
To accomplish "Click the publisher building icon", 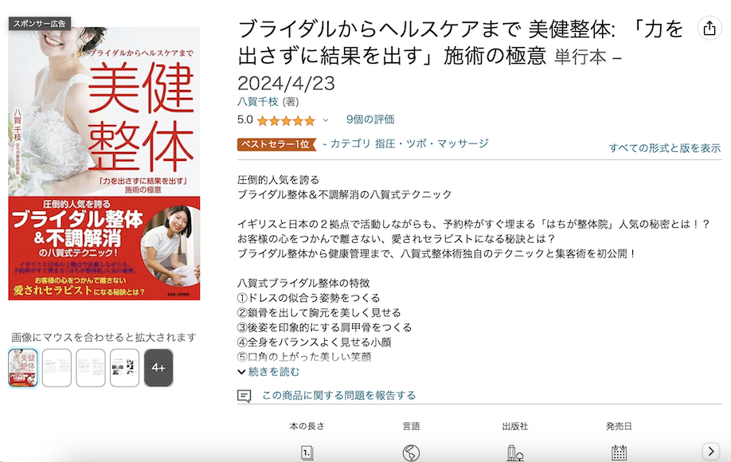I will point(514,452).
